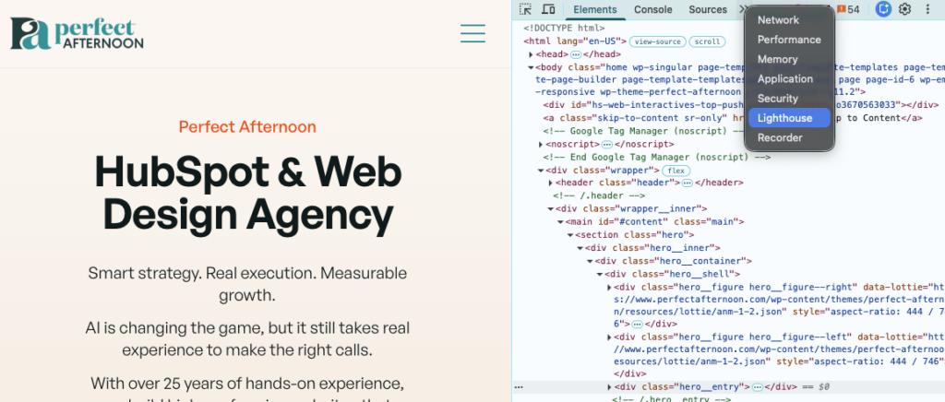Image resolution: width=945 pixels, height=402 pixels.
Task: Expand the noscript element node
Action: (x=541, y=145)
